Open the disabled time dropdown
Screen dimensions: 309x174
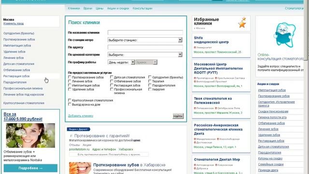click(146, 62)
